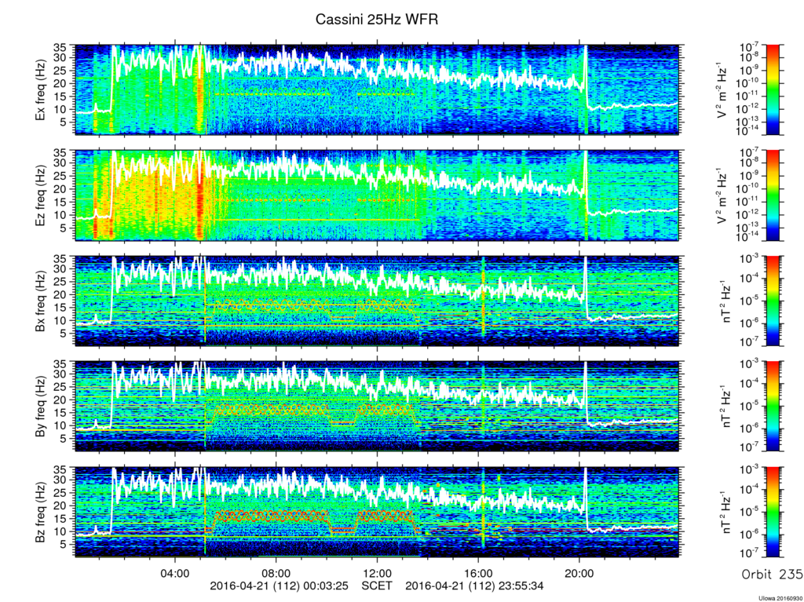Pick the Bx panel color scale bar

[x=773, y=301]
